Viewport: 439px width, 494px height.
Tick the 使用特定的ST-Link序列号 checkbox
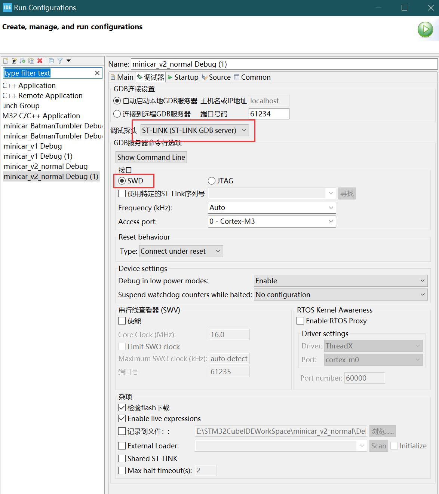[x=122, y=193]
